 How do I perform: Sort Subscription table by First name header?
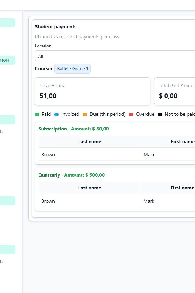(x=182, y=142)
